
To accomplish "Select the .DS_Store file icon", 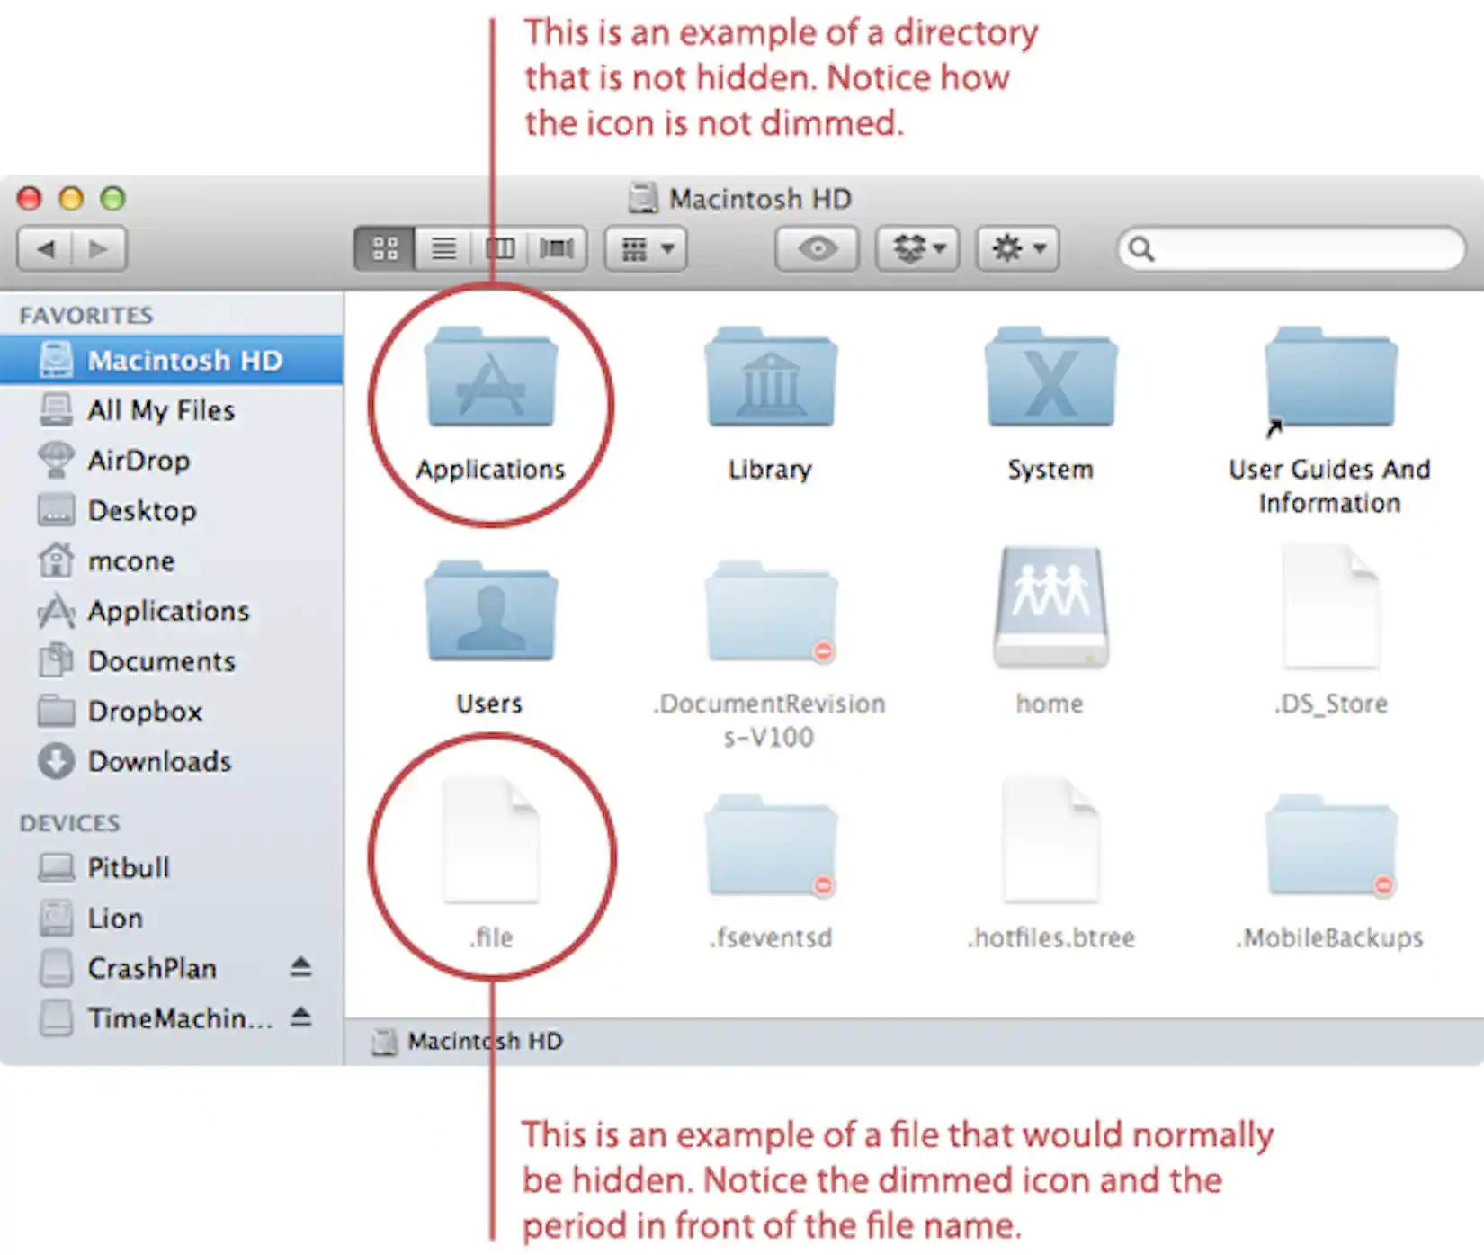I will [1330, 607].
